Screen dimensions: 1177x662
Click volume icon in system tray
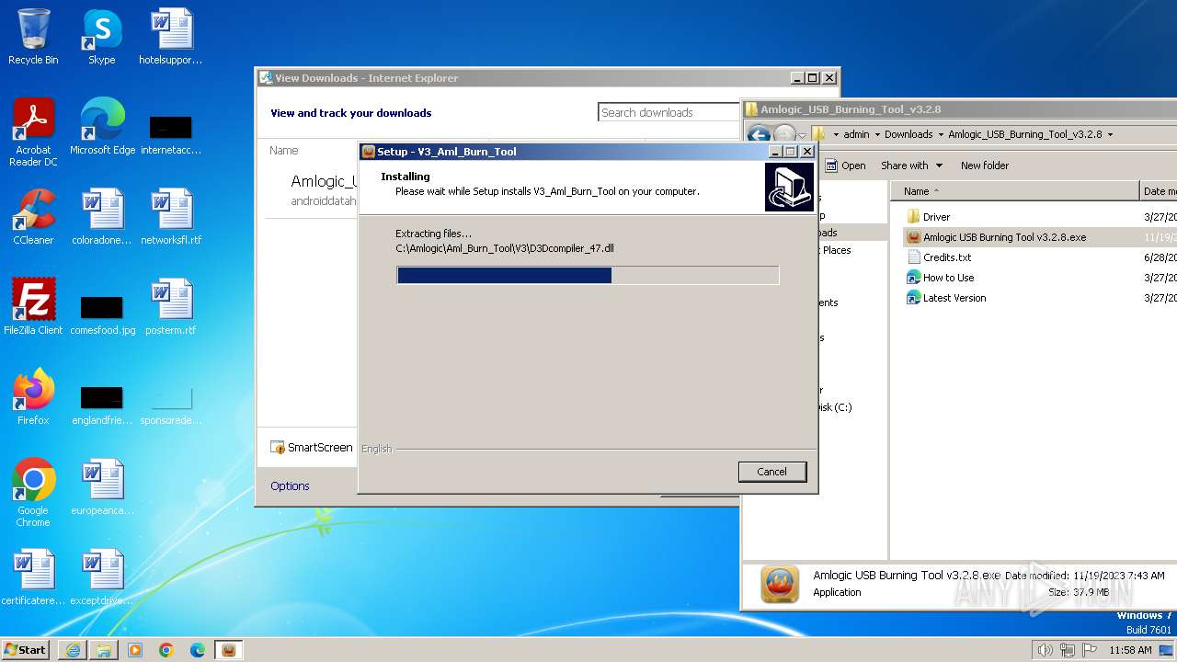click(x=1045, y=650)
